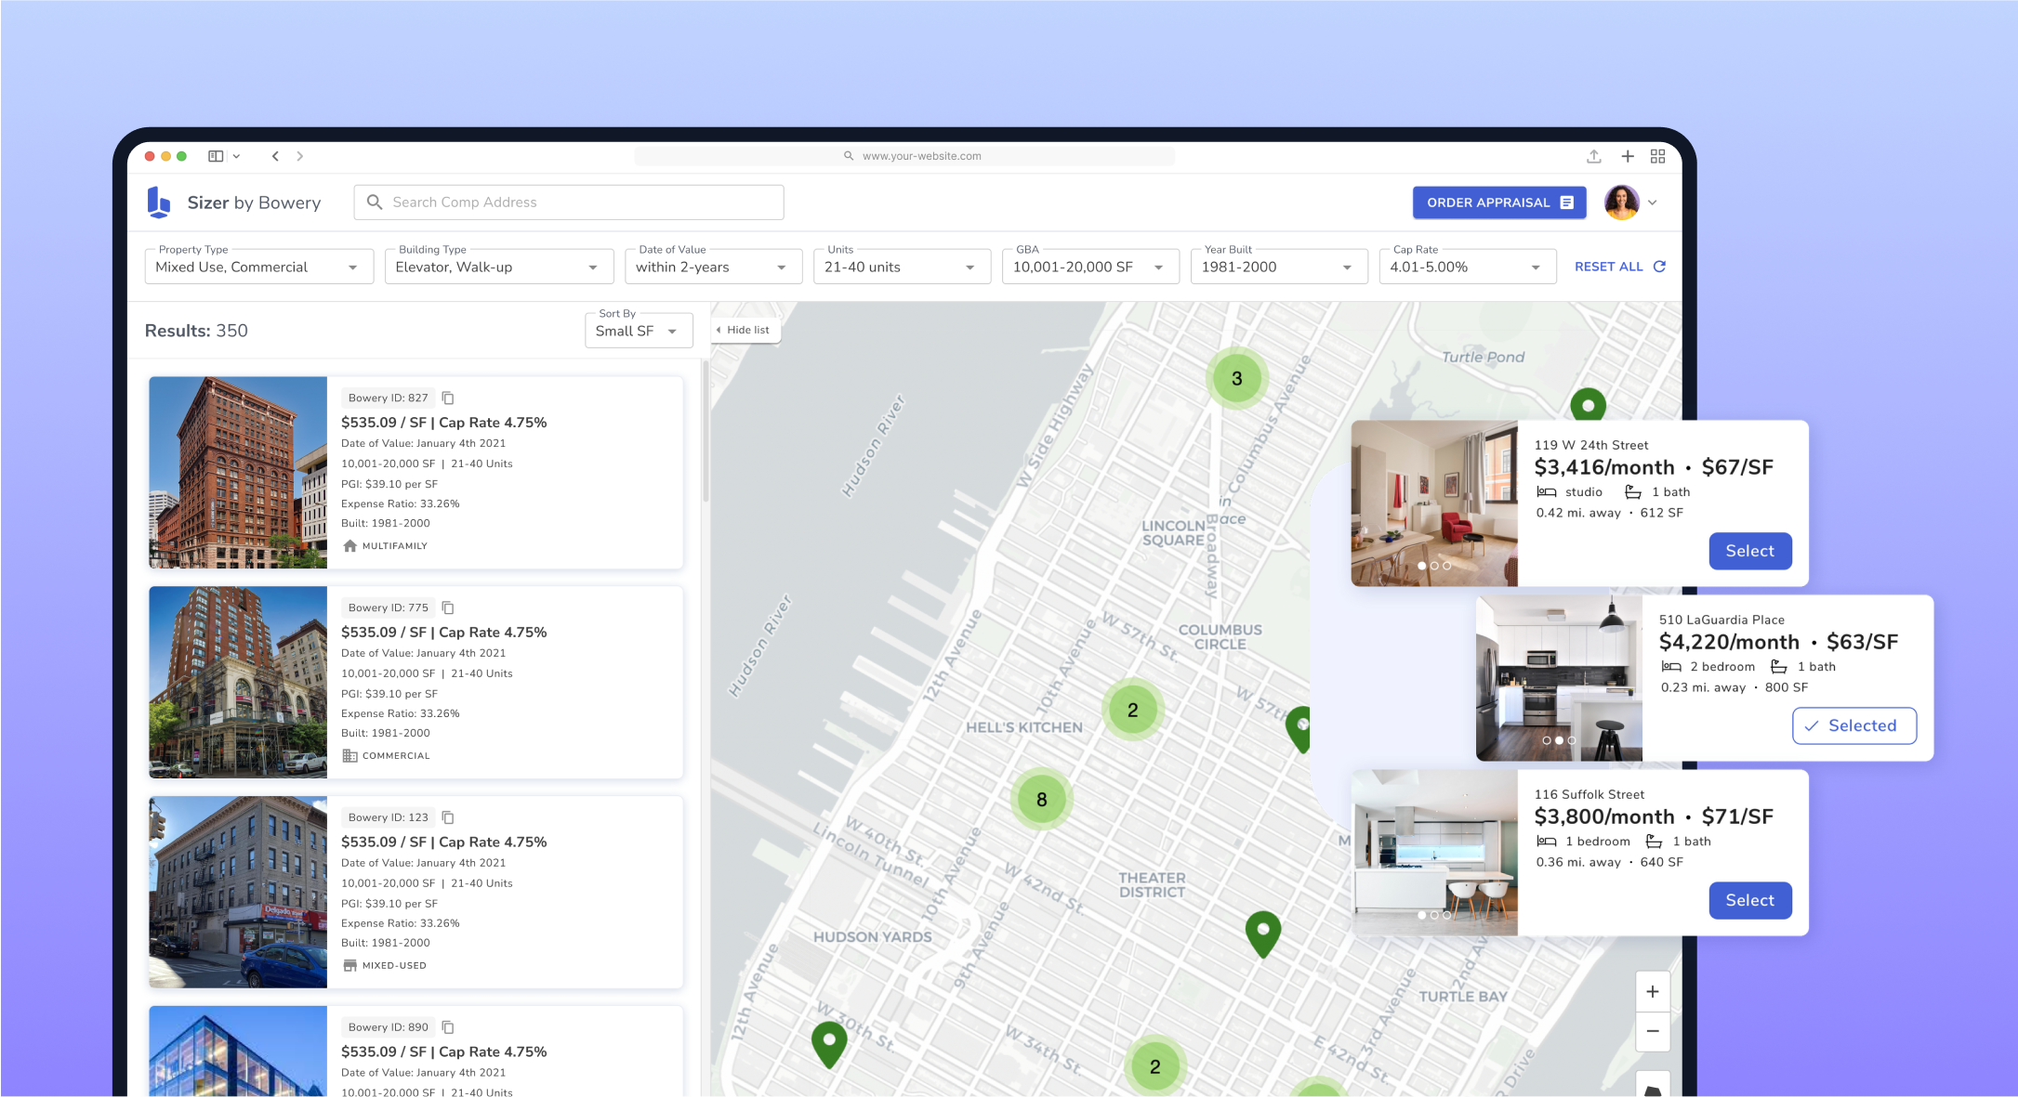Click the cluster marker 2 near W 34th St

pos(1154,1066)
